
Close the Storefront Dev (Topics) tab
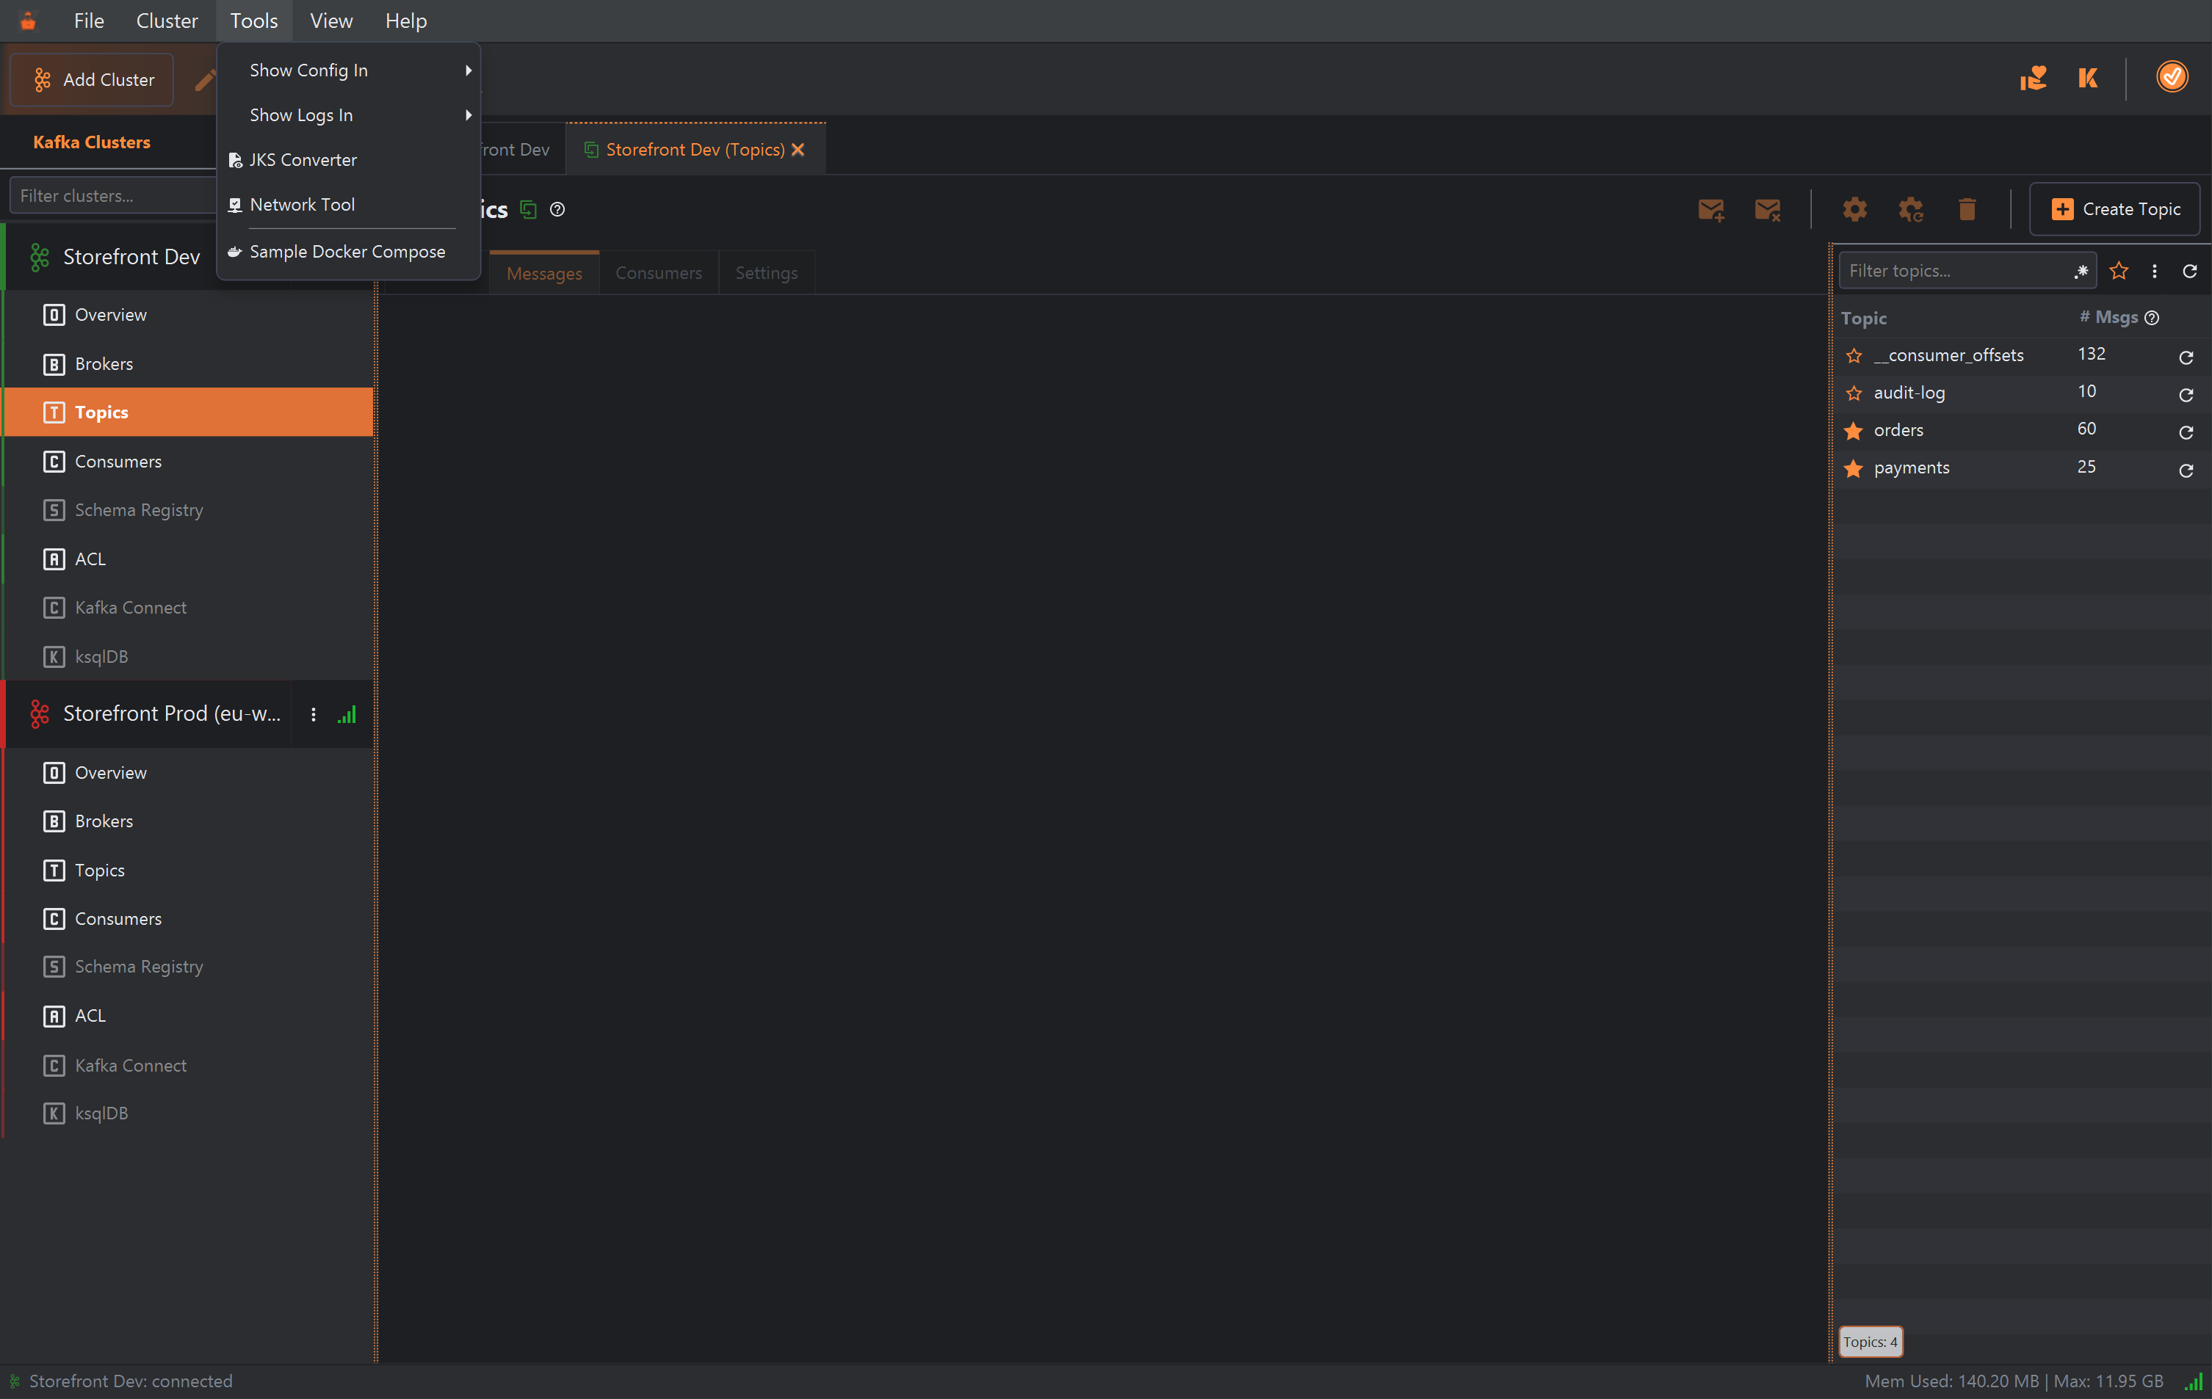798,150
